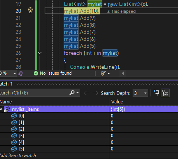
Task: Click Console.WriteLine(i) on line 28
Action: point(95,67)
